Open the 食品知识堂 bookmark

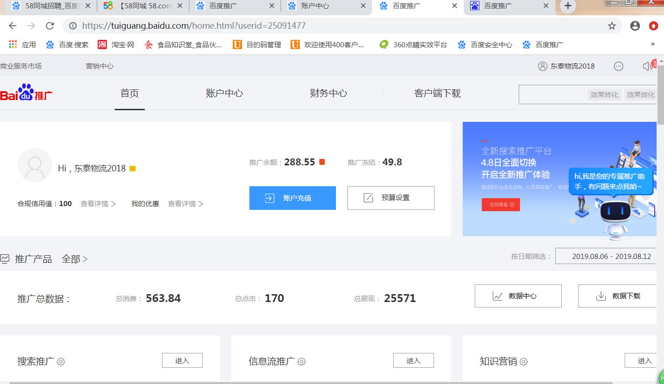[183, 45]
